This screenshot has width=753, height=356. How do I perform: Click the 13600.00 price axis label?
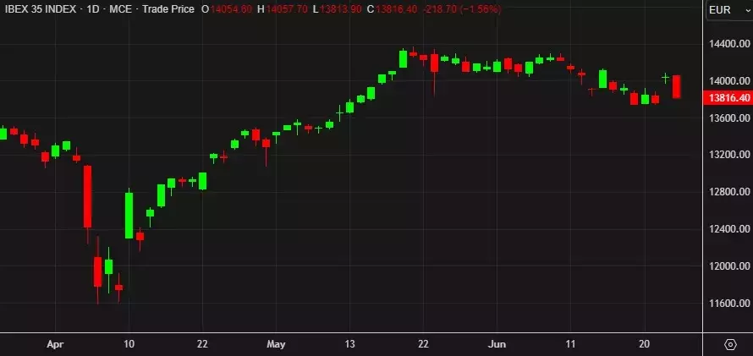pyautogui.click(x=729, y=118)
